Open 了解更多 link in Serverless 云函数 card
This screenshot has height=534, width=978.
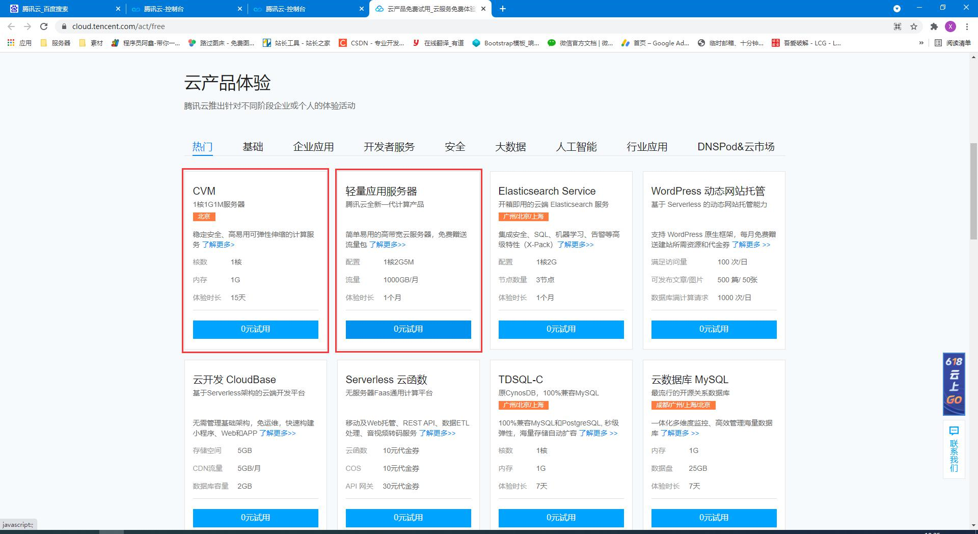[x=438, y=433]
